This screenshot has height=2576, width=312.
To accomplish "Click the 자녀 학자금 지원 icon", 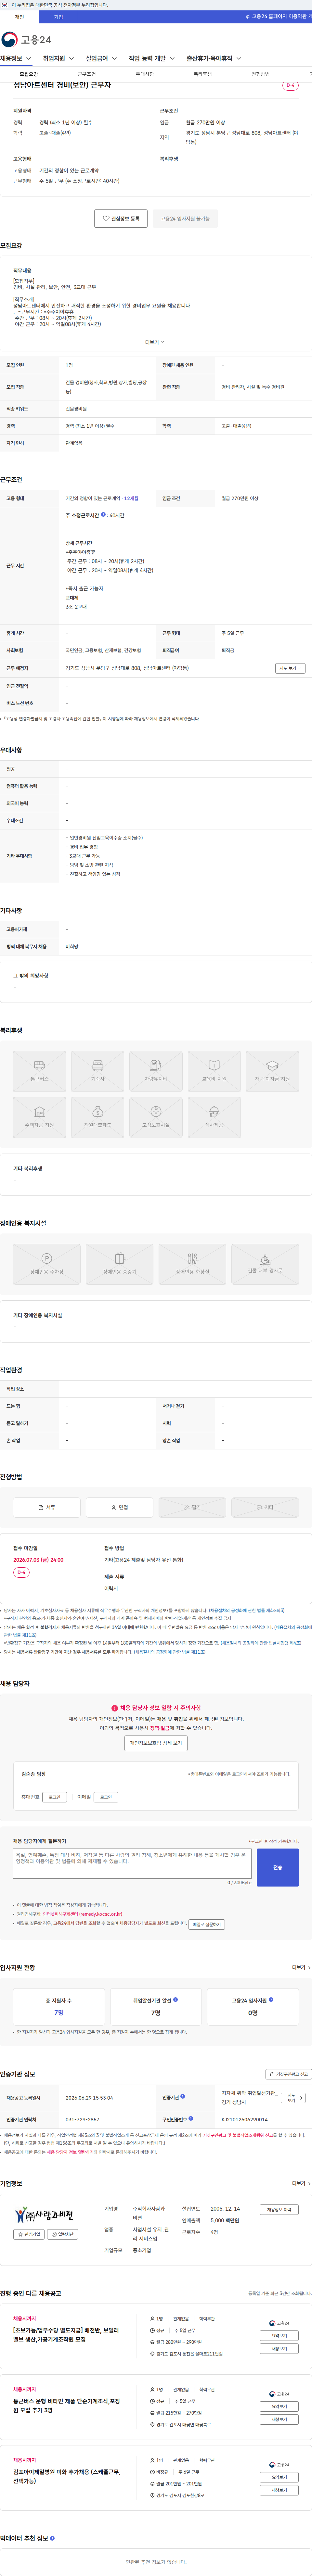I will pyautogui.click(x=272, y=1071).
